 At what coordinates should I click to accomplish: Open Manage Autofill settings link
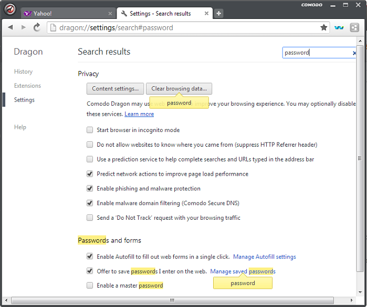[265, 257]
